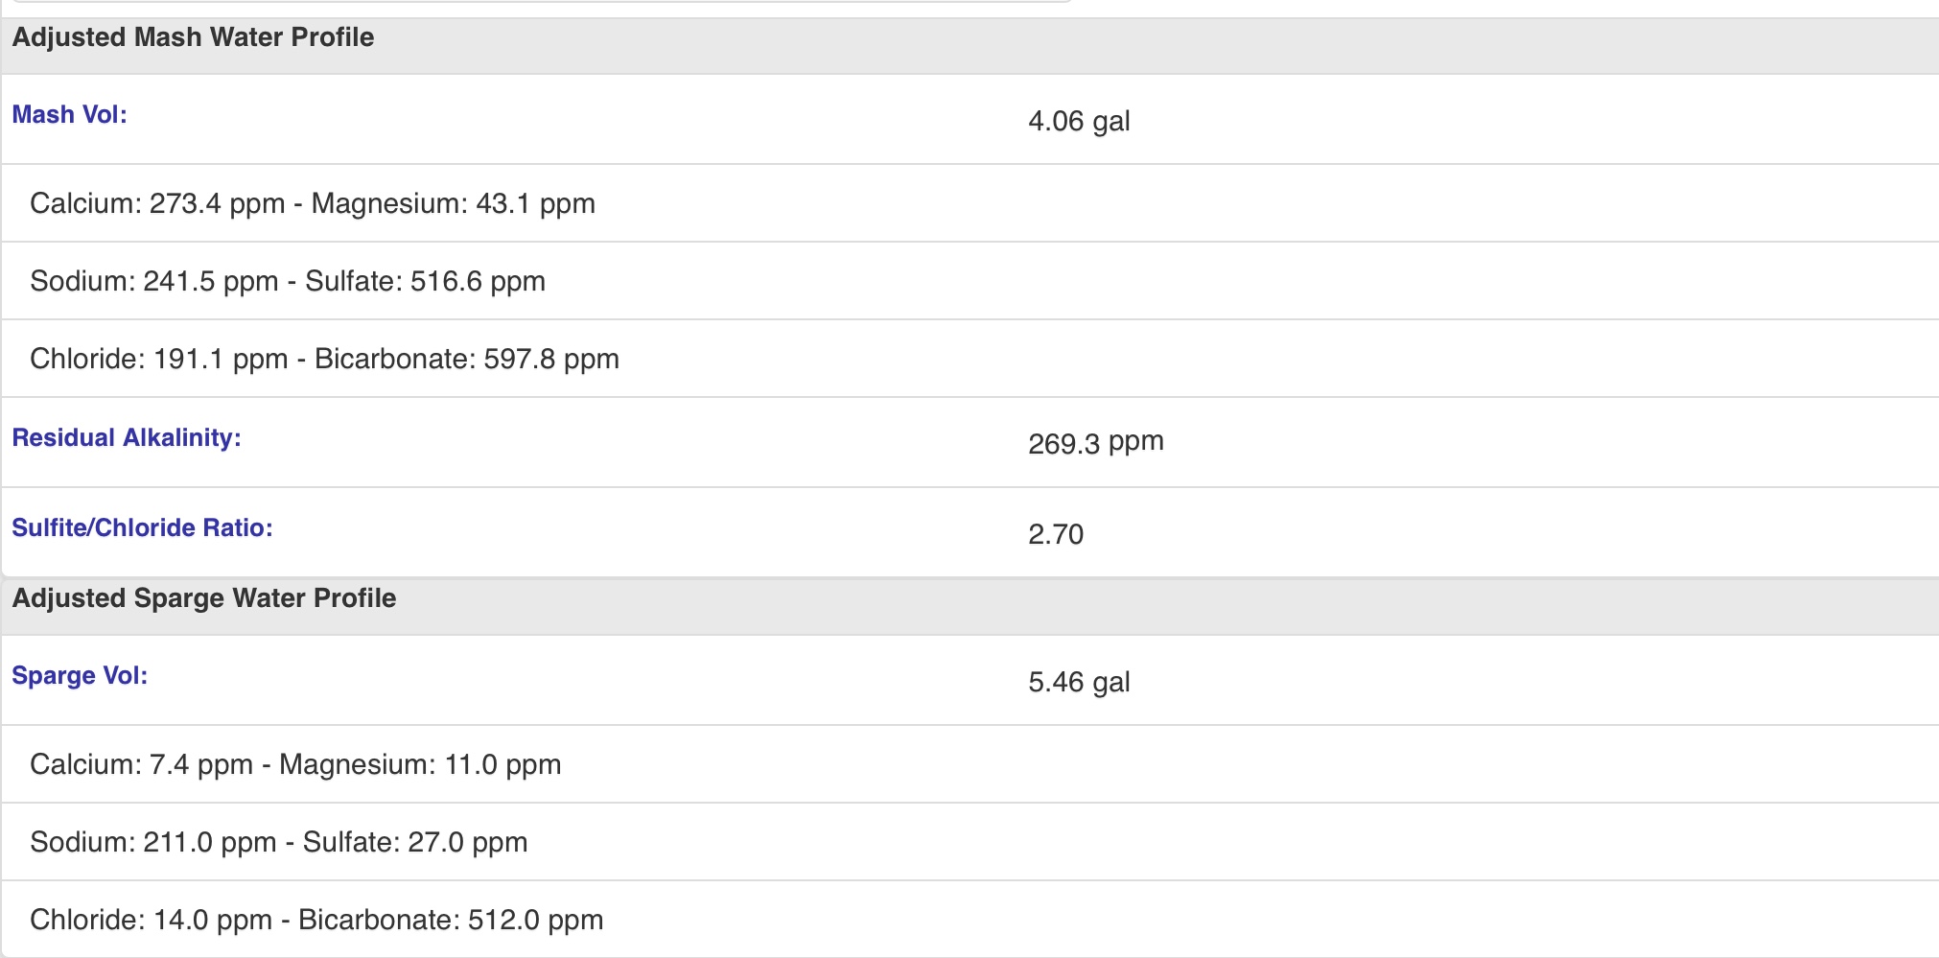The height and width of the screenshot is (958, 1939).
Task: Click the Calcium 273.4 ppm row
Action: pyautogui.click(x=969, y=203)
